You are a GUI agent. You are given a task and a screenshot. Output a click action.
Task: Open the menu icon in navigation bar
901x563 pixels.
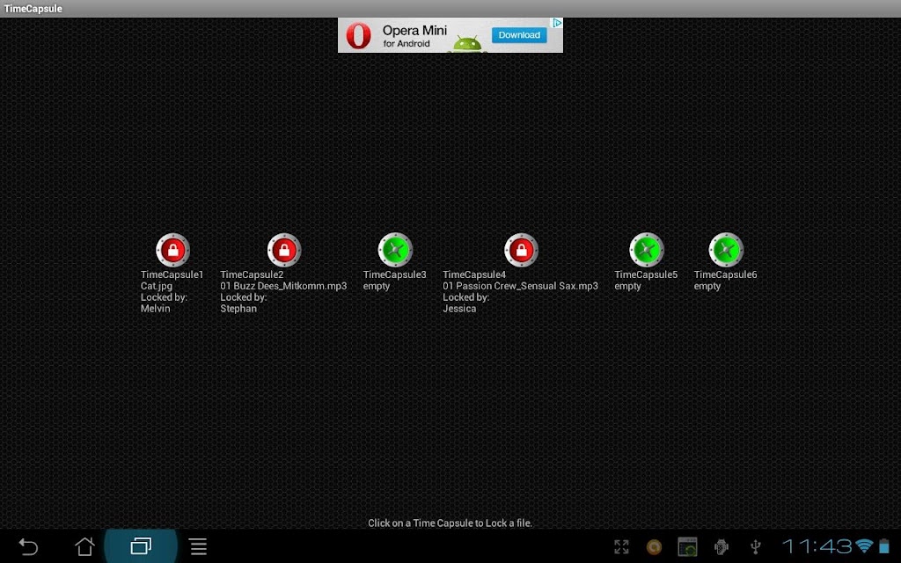pos(198,546)
